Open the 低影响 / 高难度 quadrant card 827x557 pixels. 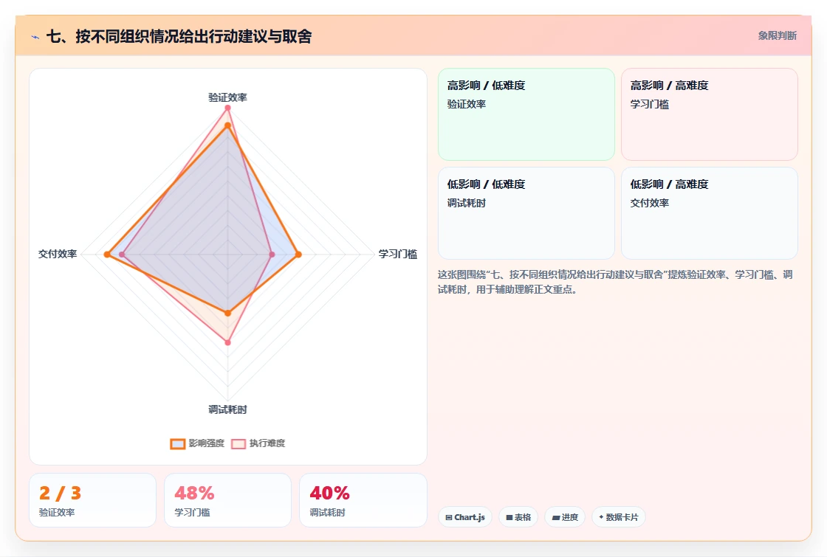[x=710, y=213]
